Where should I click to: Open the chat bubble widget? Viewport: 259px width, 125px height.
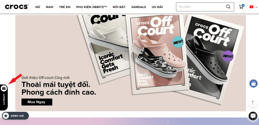click(x=253, y=116)
